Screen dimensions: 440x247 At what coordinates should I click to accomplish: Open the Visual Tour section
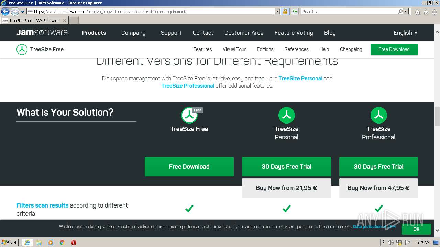click(x=234, y=49)
